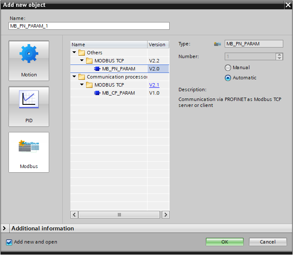Collapse the Others tree node
Screen dimensions: 293x255
click(x=75, y=53)
